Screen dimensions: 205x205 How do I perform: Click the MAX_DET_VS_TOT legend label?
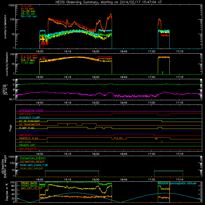(32, 188)
